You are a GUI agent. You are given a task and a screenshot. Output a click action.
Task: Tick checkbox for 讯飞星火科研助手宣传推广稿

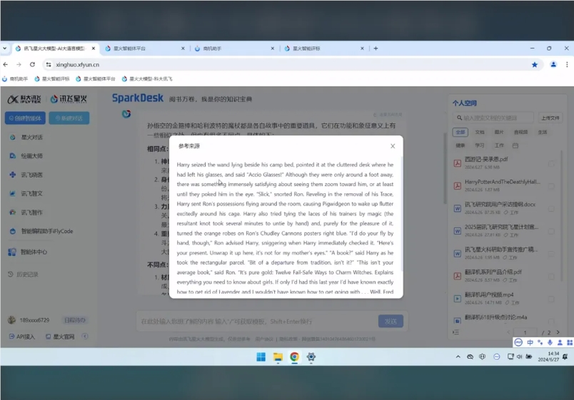pyautogui.click(x=551, y=254)
